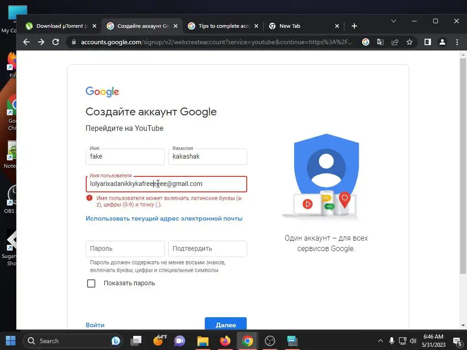Expand the tab search chevron

tap(394, 21)
